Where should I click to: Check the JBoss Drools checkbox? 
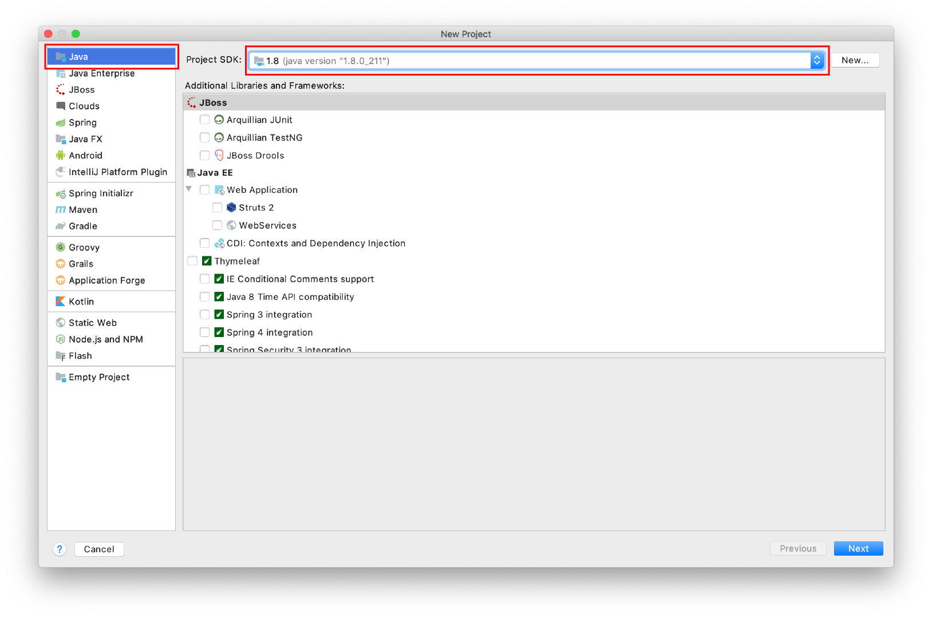[204, 155]
